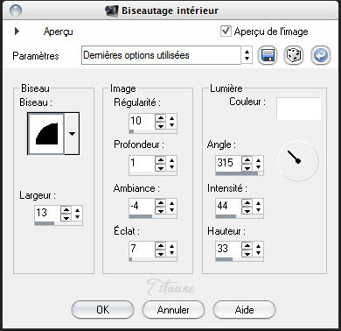The width and height of the screenshot is (341, 331).
Task: Open the Angle slider popup arrow
Action: pos(258,164)
